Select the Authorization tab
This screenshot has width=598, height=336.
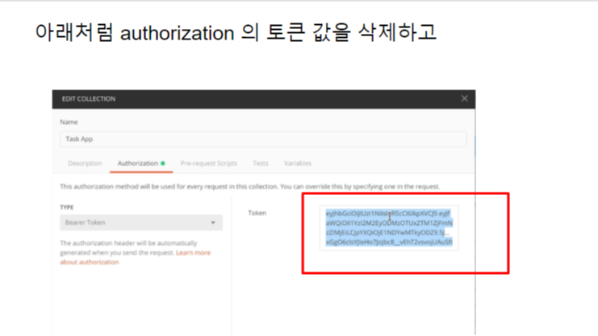click(141, 164)
